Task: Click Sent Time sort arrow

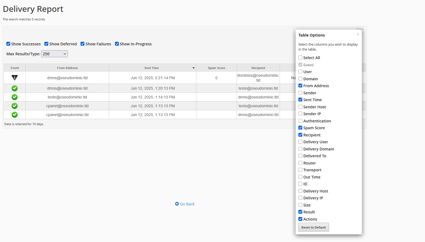Action: pos(194,68)
